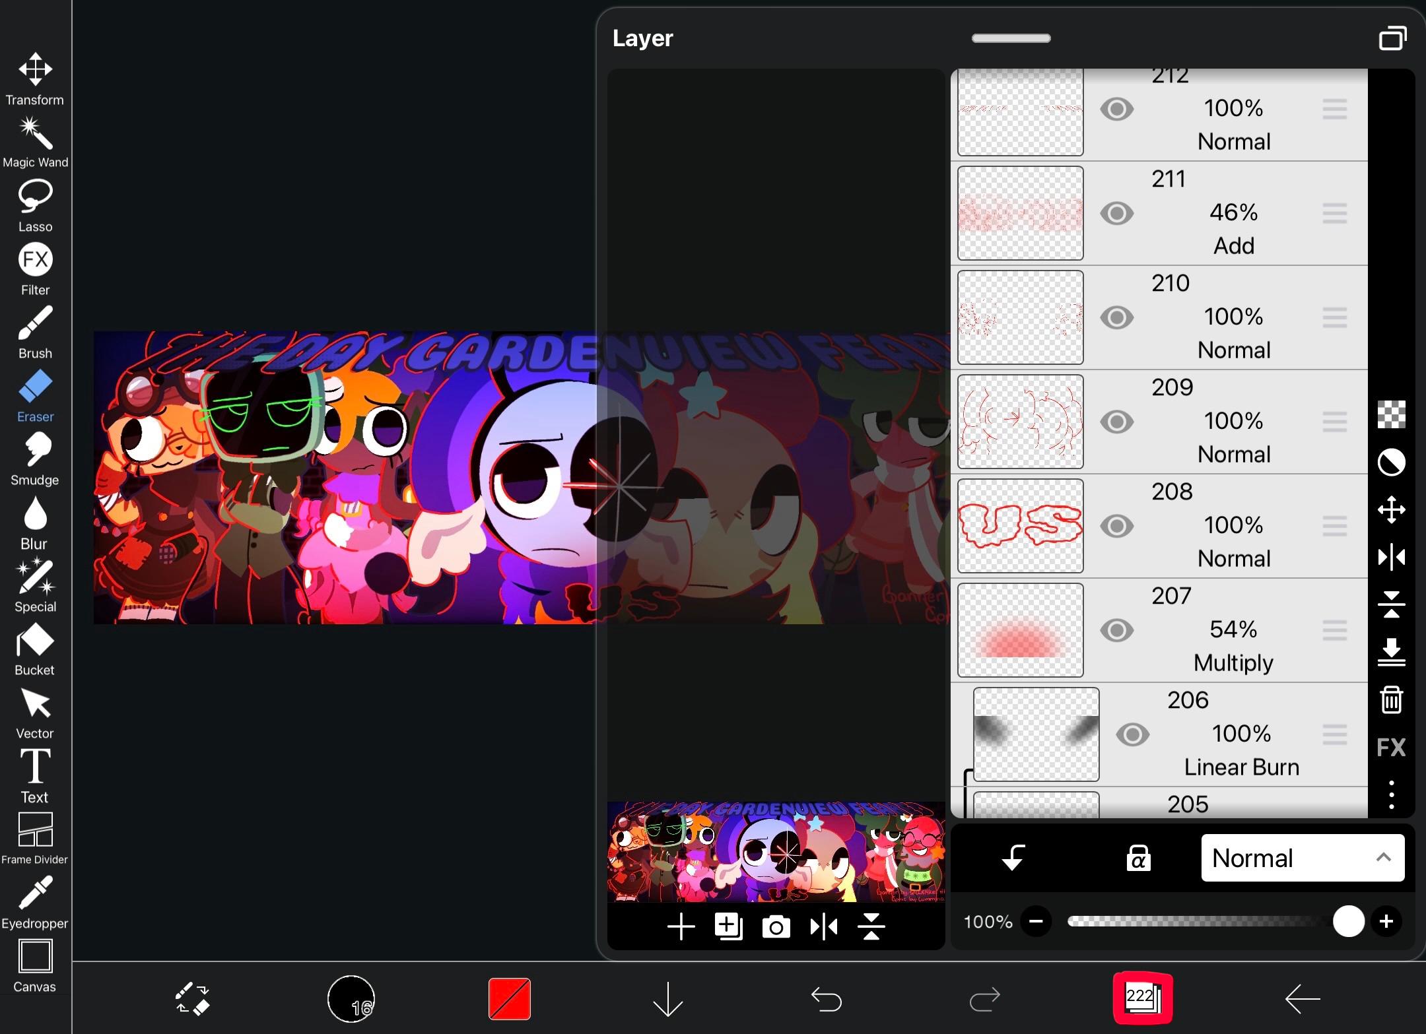Tap the grab bar atop Layer panel
This screenshot has height=1034, width=1426.
coord(1011,38)
